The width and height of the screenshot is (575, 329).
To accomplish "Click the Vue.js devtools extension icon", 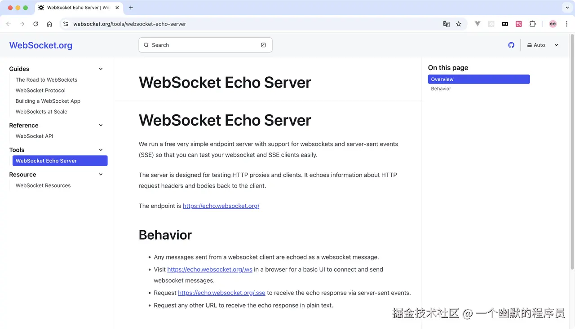I will point(478,24).
